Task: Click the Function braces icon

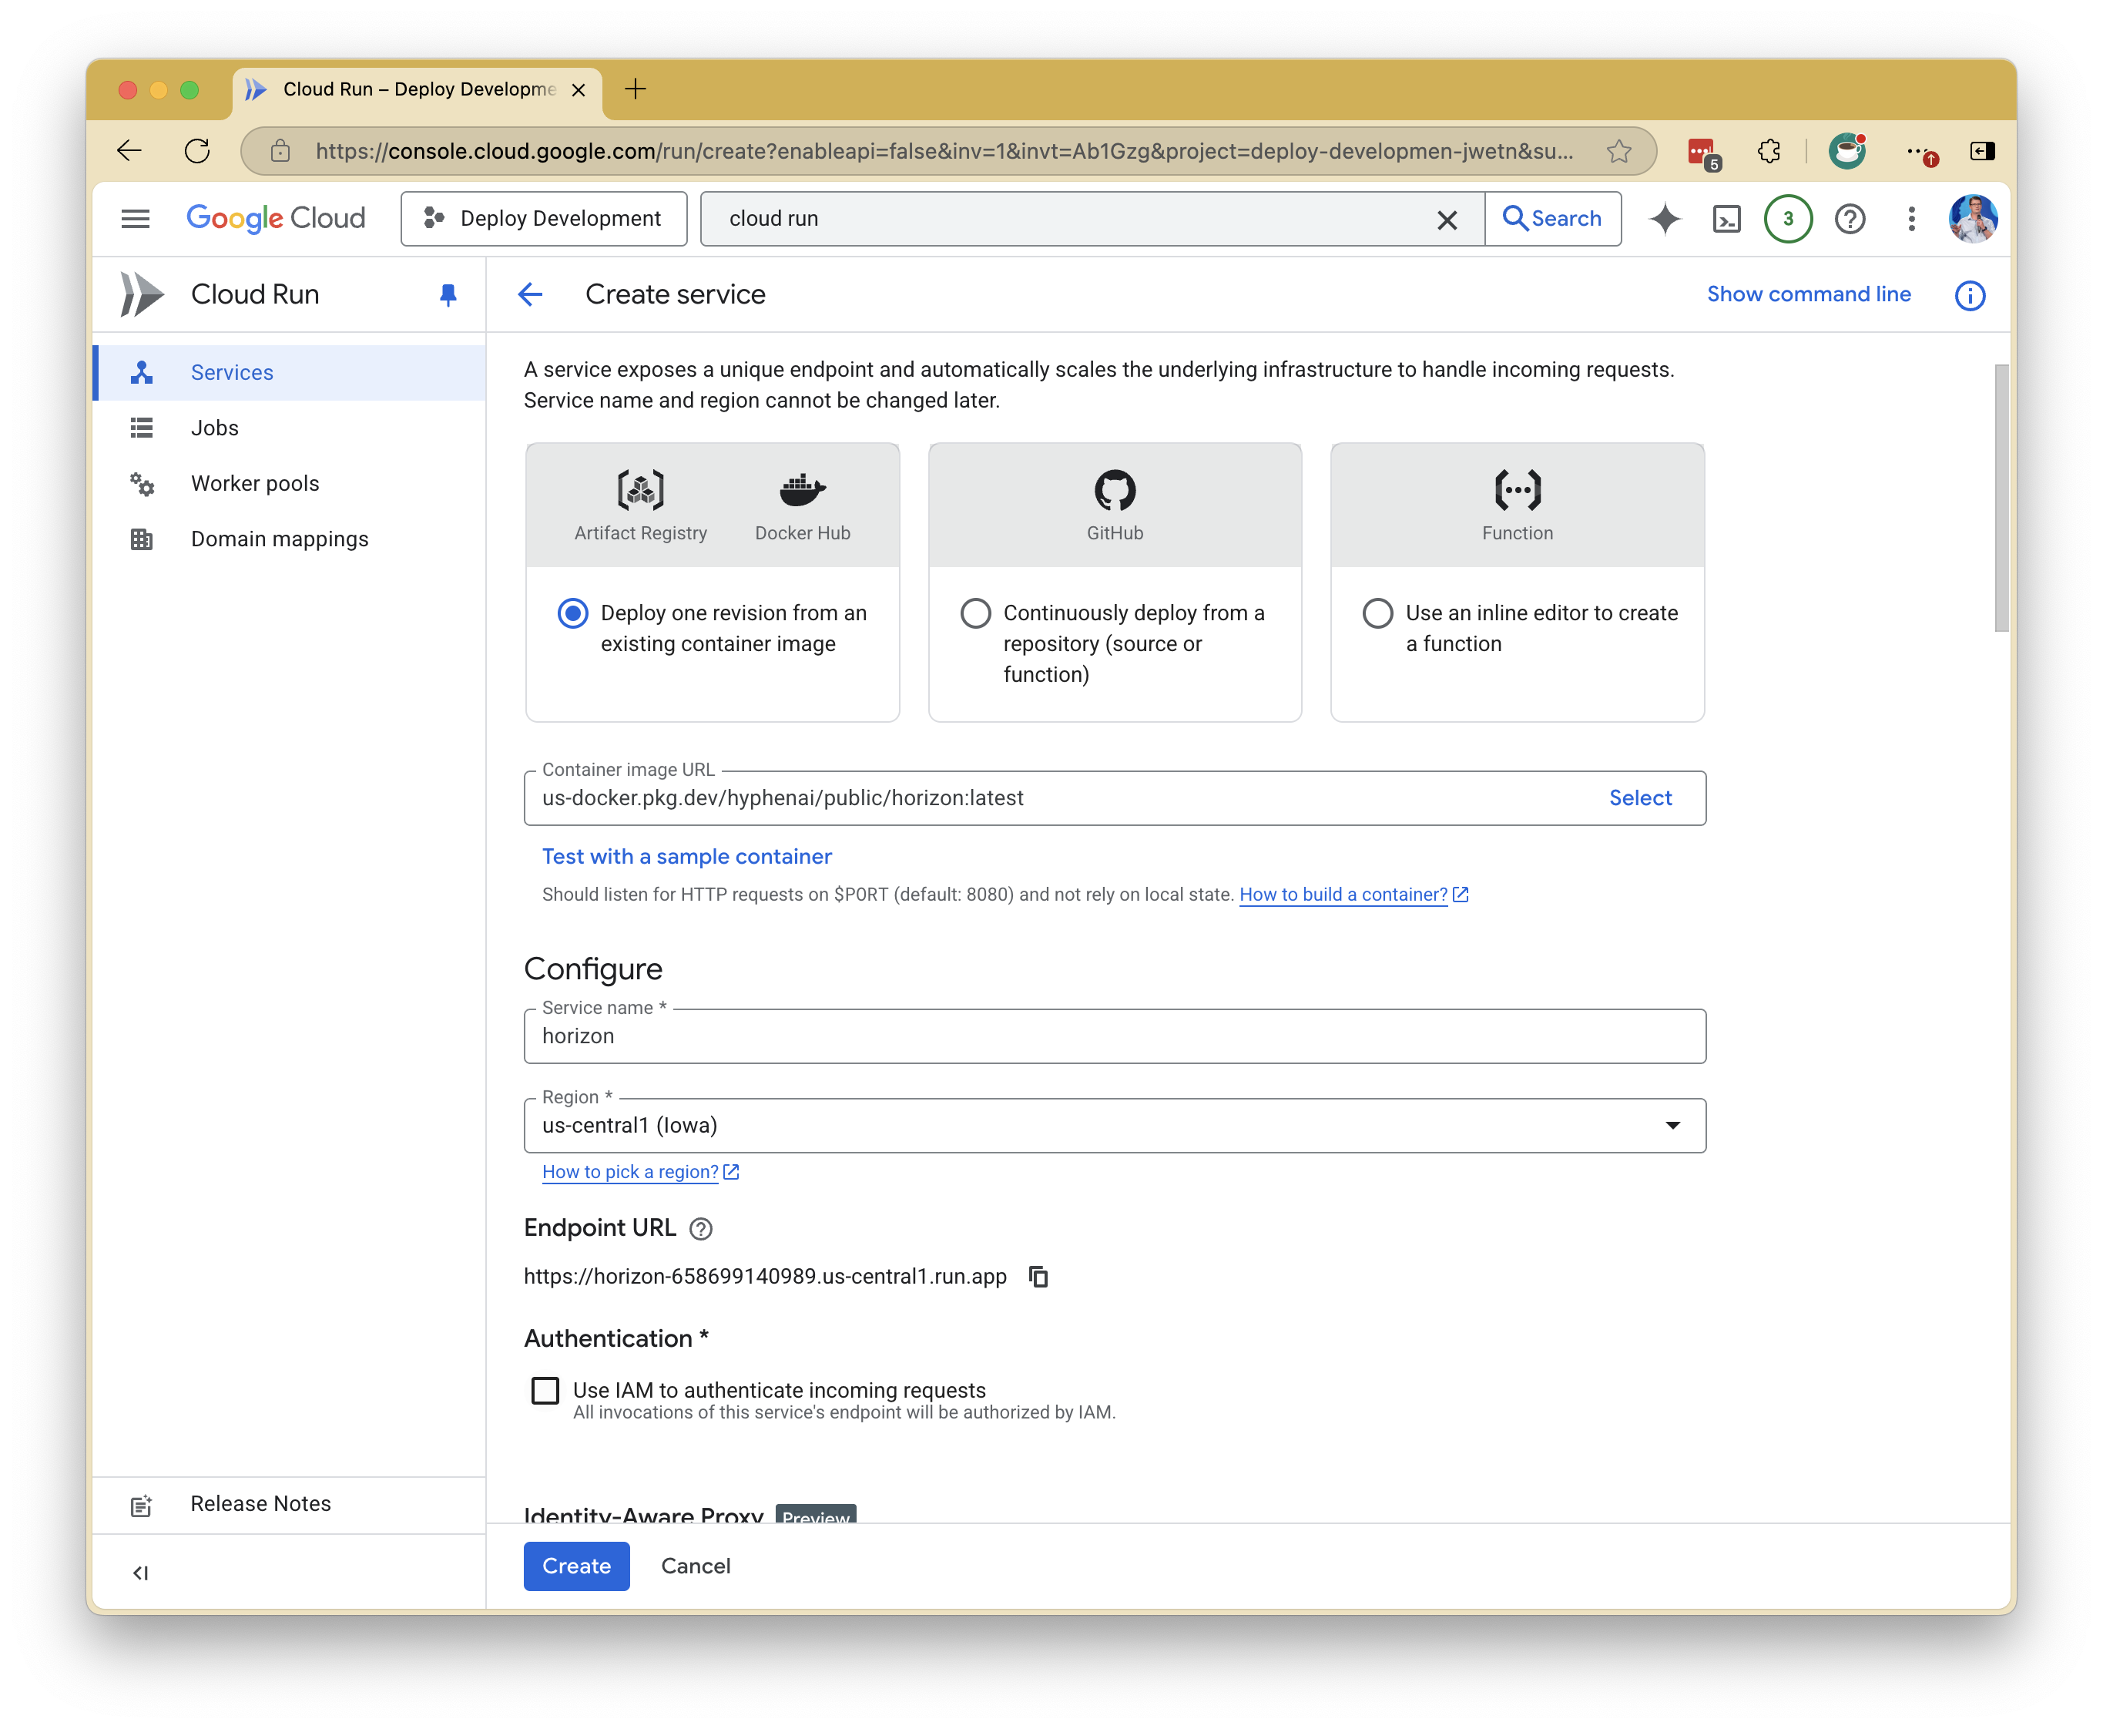Action: pos(1518,489)
